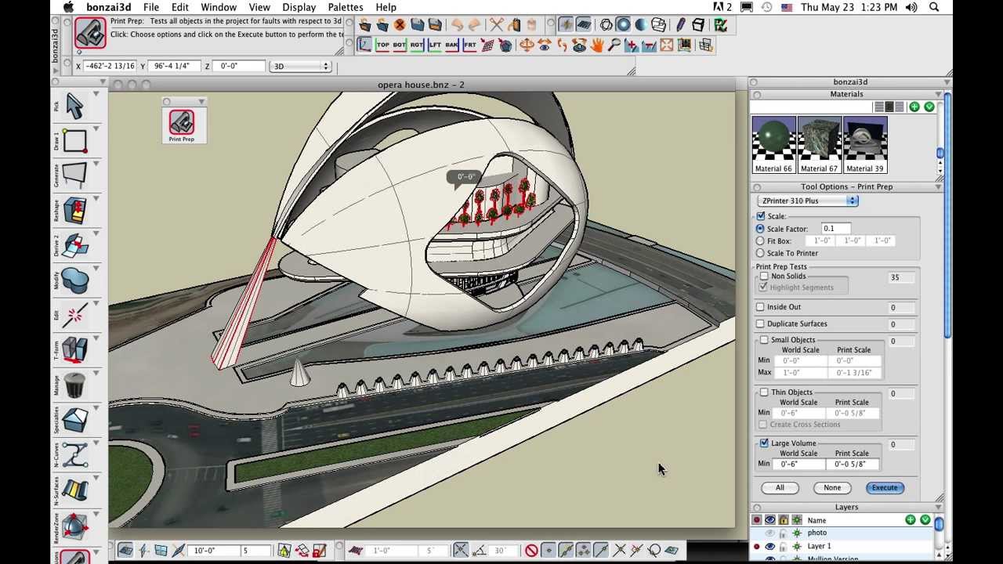Add new layer with green plus
Screen dimensions: 1003x564
pos(911,520)
